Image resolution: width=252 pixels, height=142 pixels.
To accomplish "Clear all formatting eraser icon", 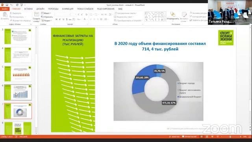I will click(87, 15).
